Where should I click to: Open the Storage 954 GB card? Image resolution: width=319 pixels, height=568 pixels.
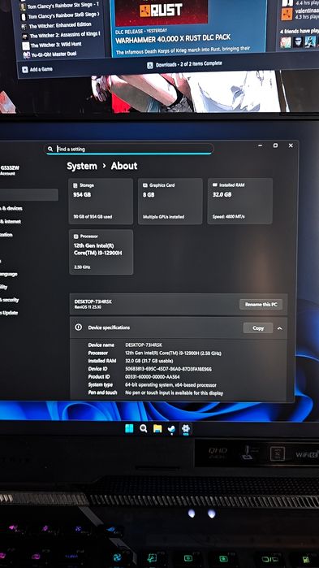tap(101, 201)
